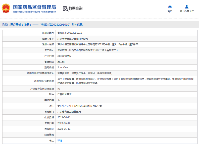Click approval date 2023-06-12 in 批准日期 row
Screen dimensions: 199x146
click(x=64, y=117)
